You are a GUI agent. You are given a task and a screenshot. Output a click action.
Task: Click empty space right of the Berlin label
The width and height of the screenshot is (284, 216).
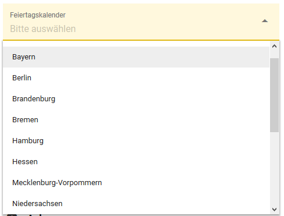[150, 78]
